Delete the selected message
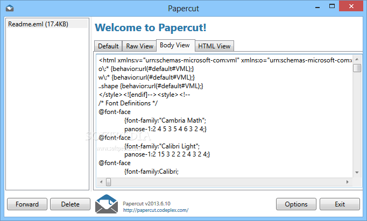This screenshot has width=367, height=221. [x=70, y=204]
